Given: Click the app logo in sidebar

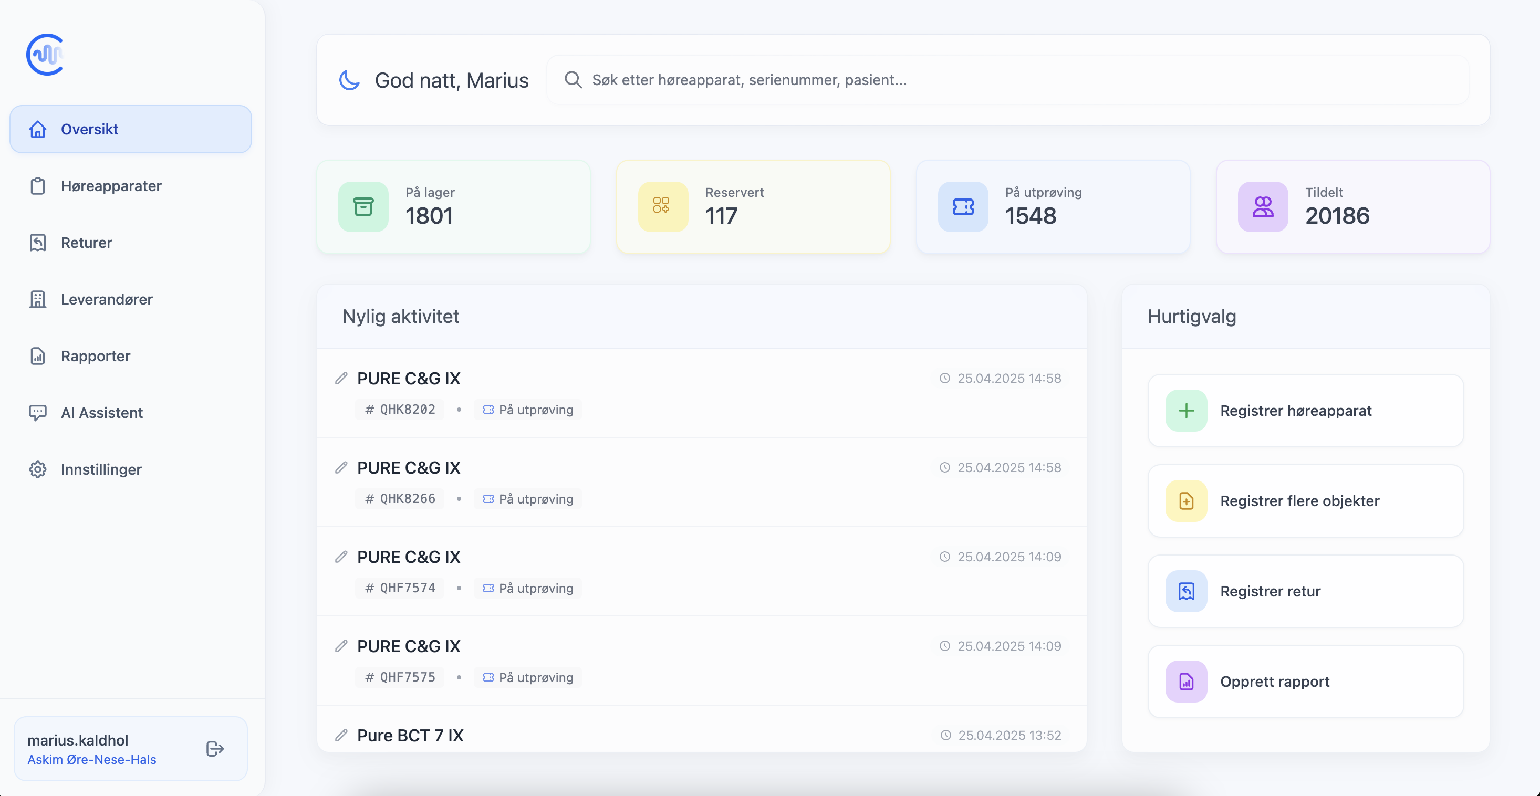Looking at the screenshot, I should (46, 55).
